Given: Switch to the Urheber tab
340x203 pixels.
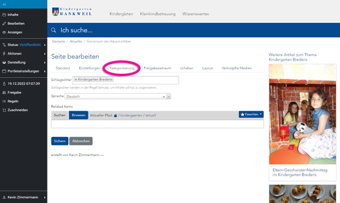Looking at the screenshot, I should [186, 68].
